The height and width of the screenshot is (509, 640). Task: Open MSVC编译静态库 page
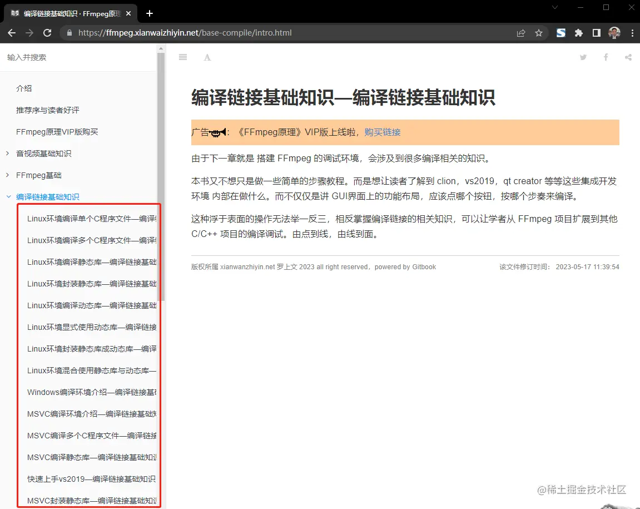click(x=91, y=457)
